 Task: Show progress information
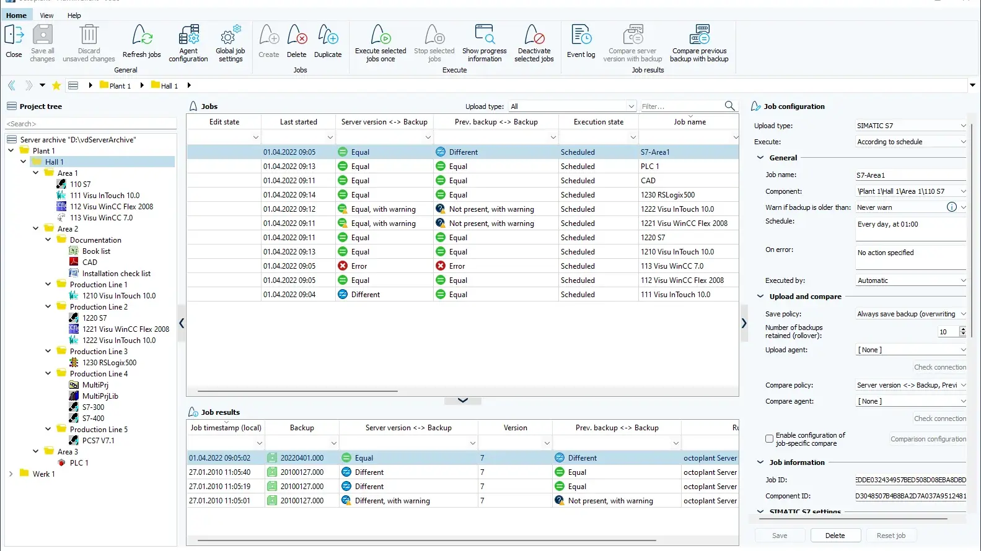[485, 43]
